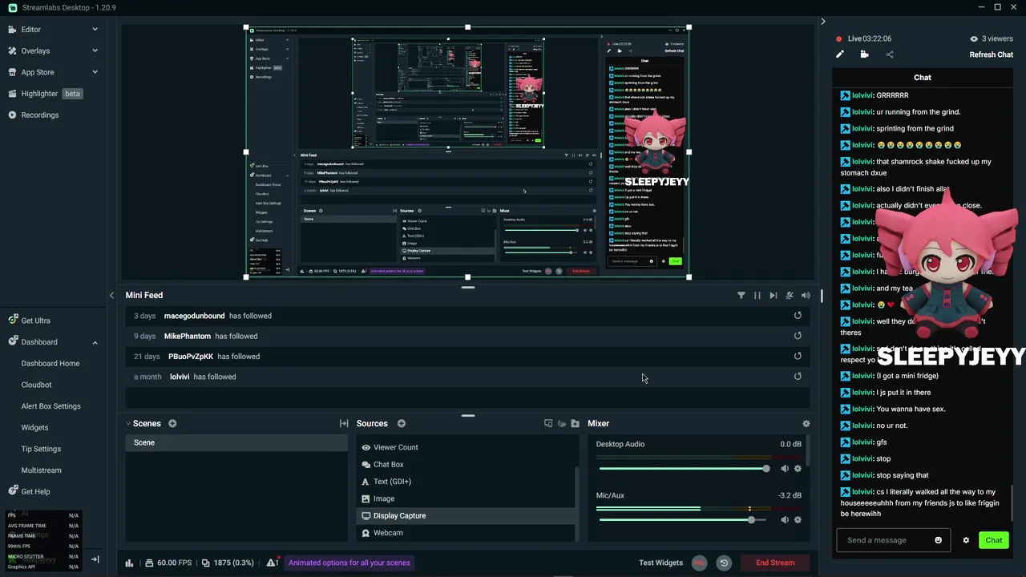Open the Highlighter beta page
This screenshot has height=577, width=1026.
coord(44,94)
